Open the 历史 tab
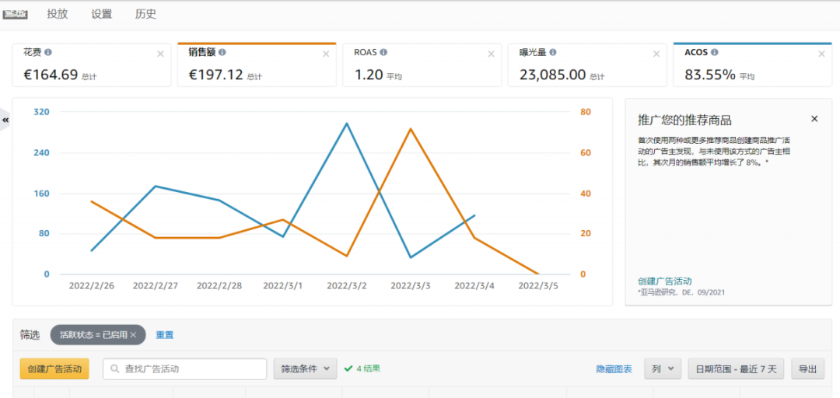840x398 pixels. click(145, 14)
